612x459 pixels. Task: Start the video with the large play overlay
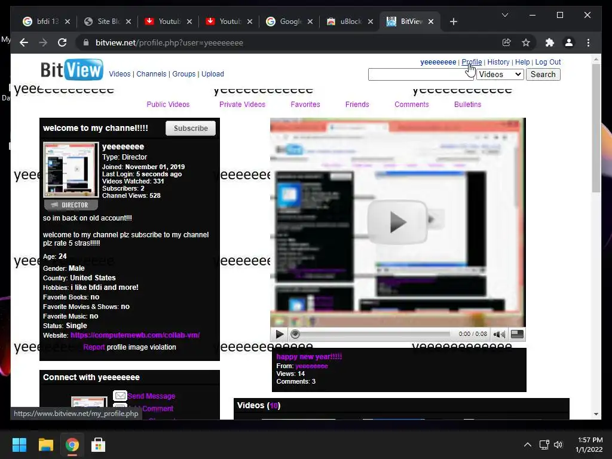pos(397,222)
